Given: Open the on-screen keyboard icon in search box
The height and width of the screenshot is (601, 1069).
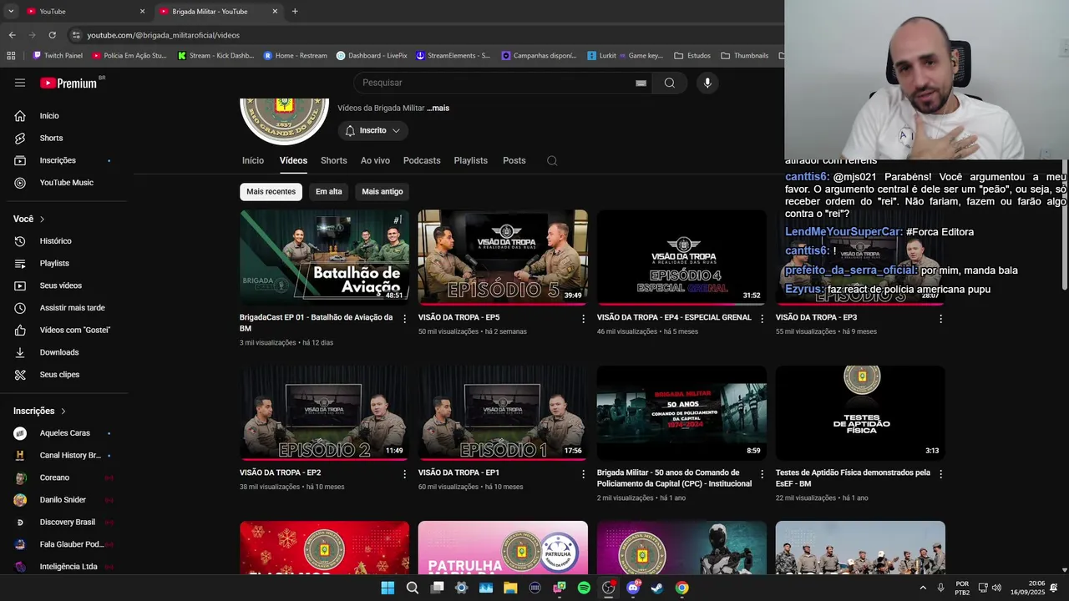Looking at the screenshot, I should (x=641, y=83).
